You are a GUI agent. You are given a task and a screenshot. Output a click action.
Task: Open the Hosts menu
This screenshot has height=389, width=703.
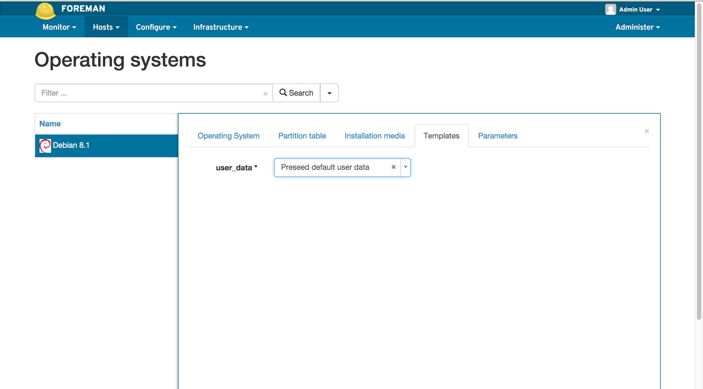tap(106, 27)
